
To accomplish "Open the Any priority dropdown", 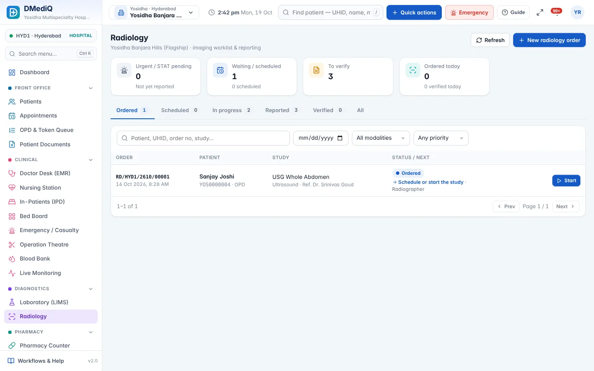I will click(441, 138).
